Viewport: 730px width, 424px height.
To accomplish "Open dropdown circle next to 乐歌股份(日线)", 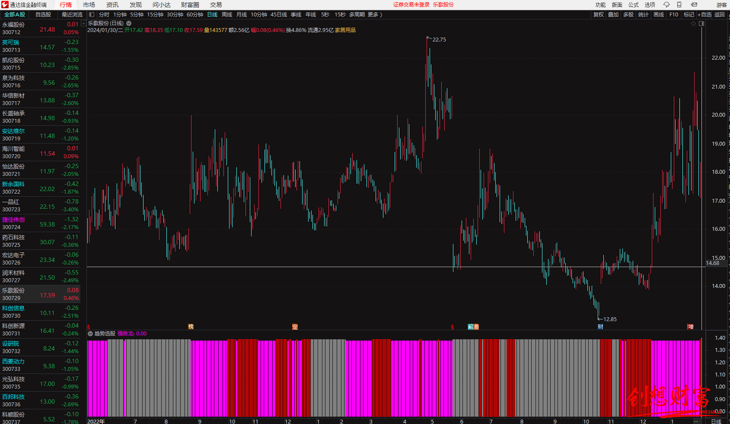I will pyautogui.click(x=129, y=23).
